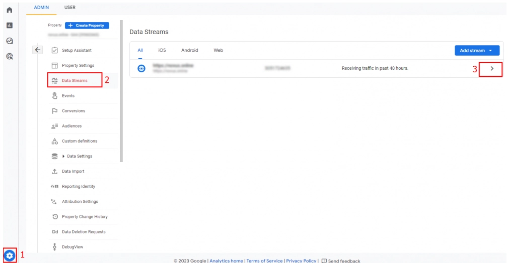Click the Data Streams icon
This screenshot has width=509, height=263.
(54, 80)
